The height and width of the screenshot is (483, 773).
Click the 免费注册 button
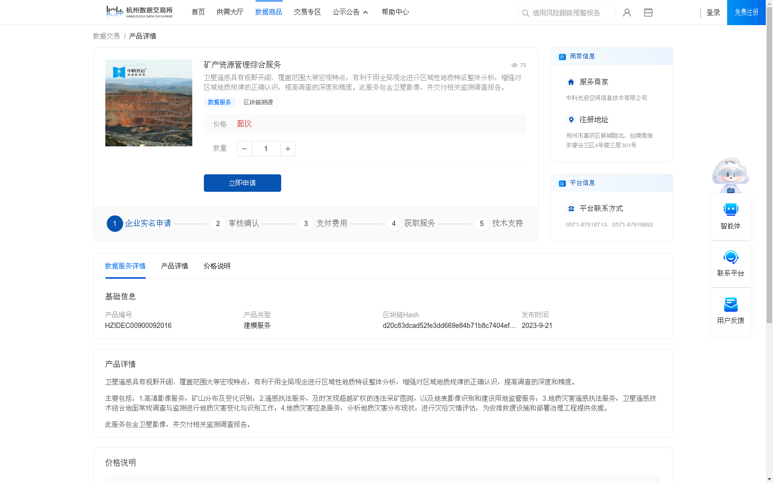pyautogui.click(x=746, y=13)
